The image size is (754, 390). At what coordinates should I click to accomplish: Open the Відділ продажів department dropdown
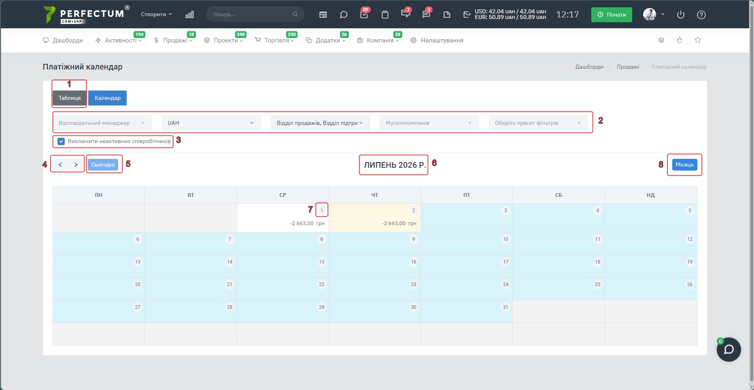pyautogui.click(x=320, y=123)
